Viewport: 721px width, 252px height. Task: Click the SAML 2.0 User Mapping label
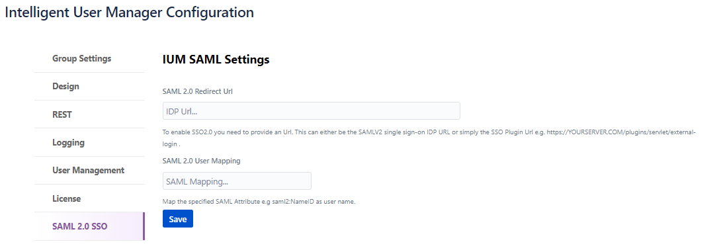click(x=201, y=161)
